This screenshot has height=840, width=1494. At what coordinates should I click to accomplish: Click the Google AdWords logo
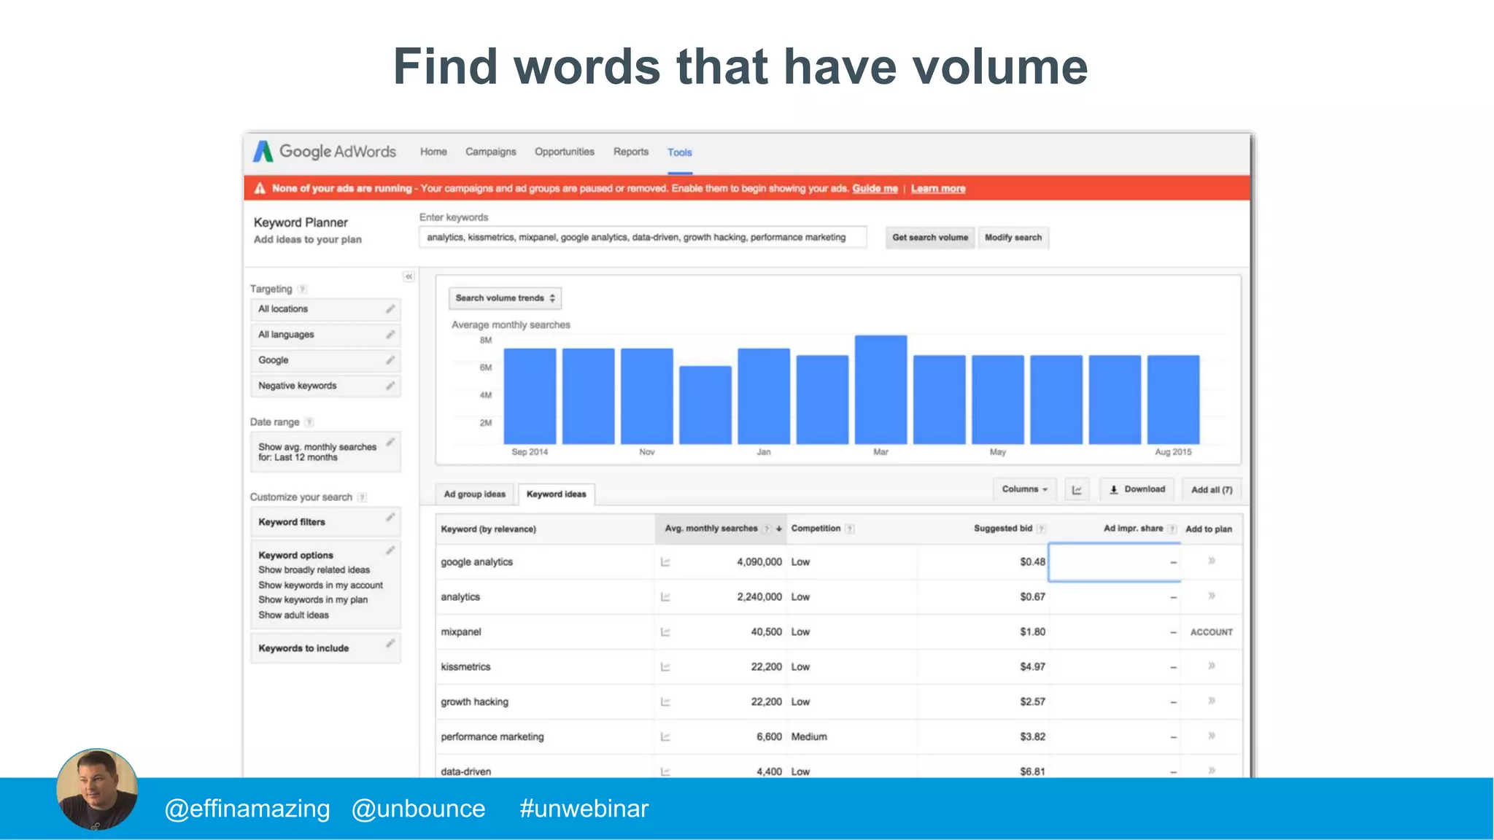325,152
